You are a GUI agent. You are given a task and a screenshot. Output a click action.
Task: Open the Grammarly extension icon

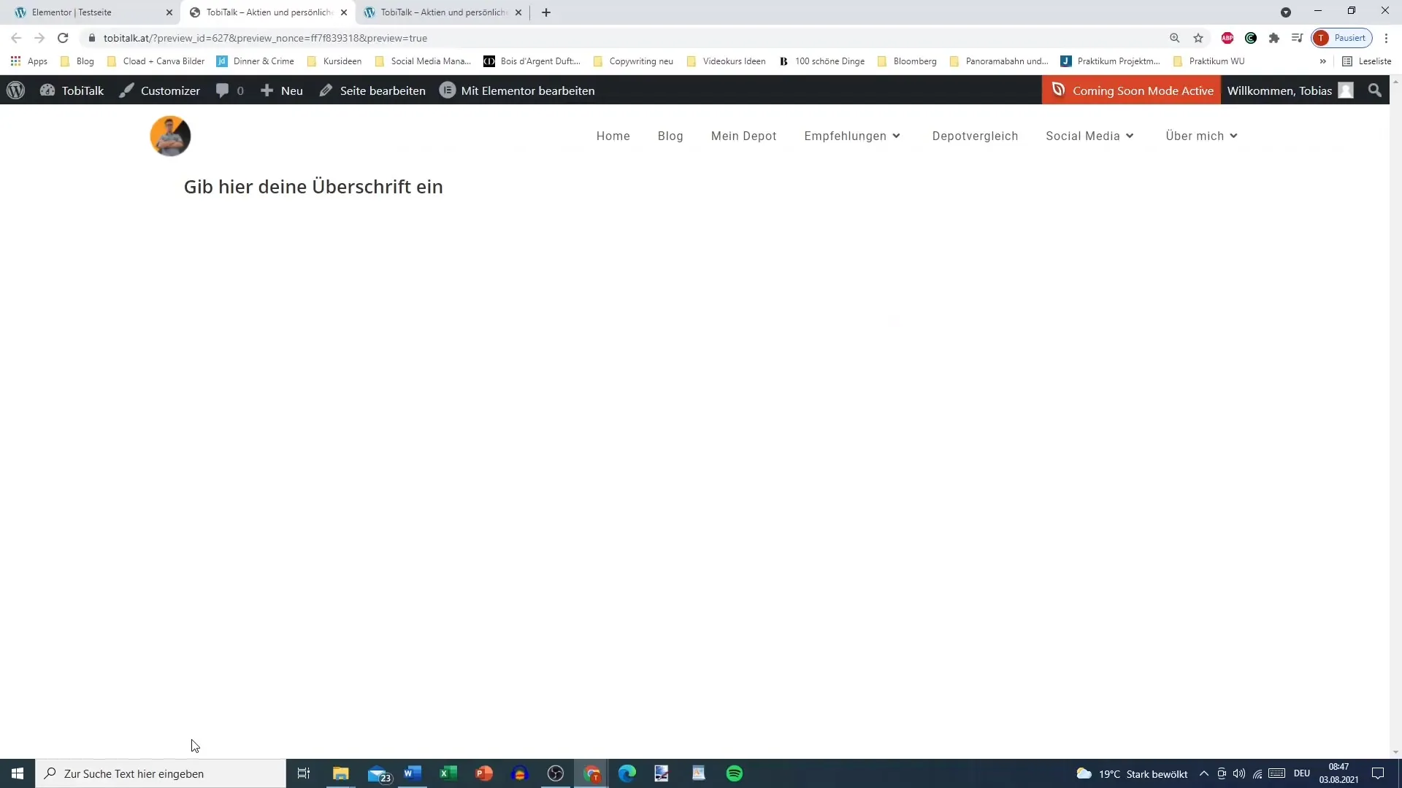1251,38
